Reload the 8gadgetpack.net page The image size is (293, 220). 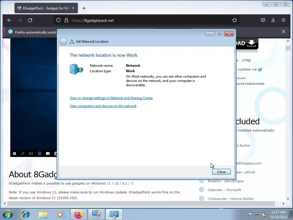(30, 20)
